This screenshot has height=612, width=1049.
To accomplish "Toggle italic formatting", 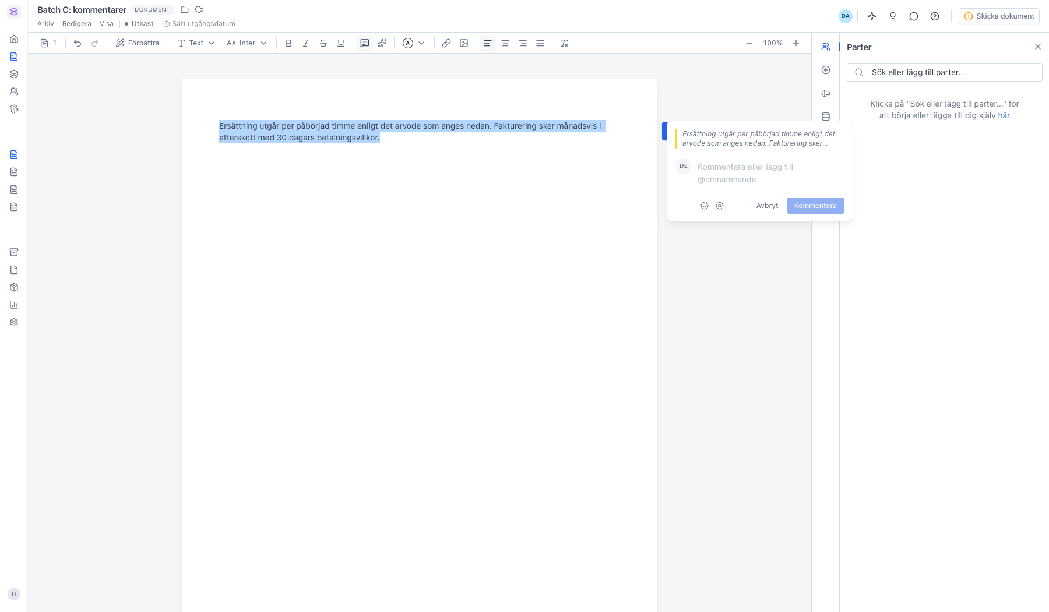I will (x=306, y=43).
